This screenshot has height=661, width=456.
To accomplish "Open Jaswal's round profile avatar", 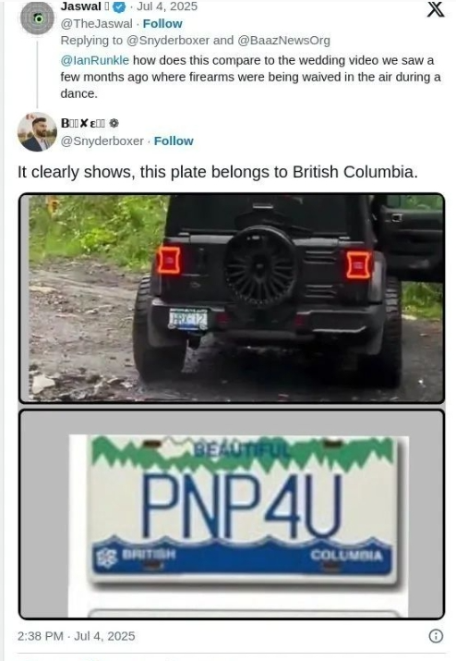I will tap(38, 18).
